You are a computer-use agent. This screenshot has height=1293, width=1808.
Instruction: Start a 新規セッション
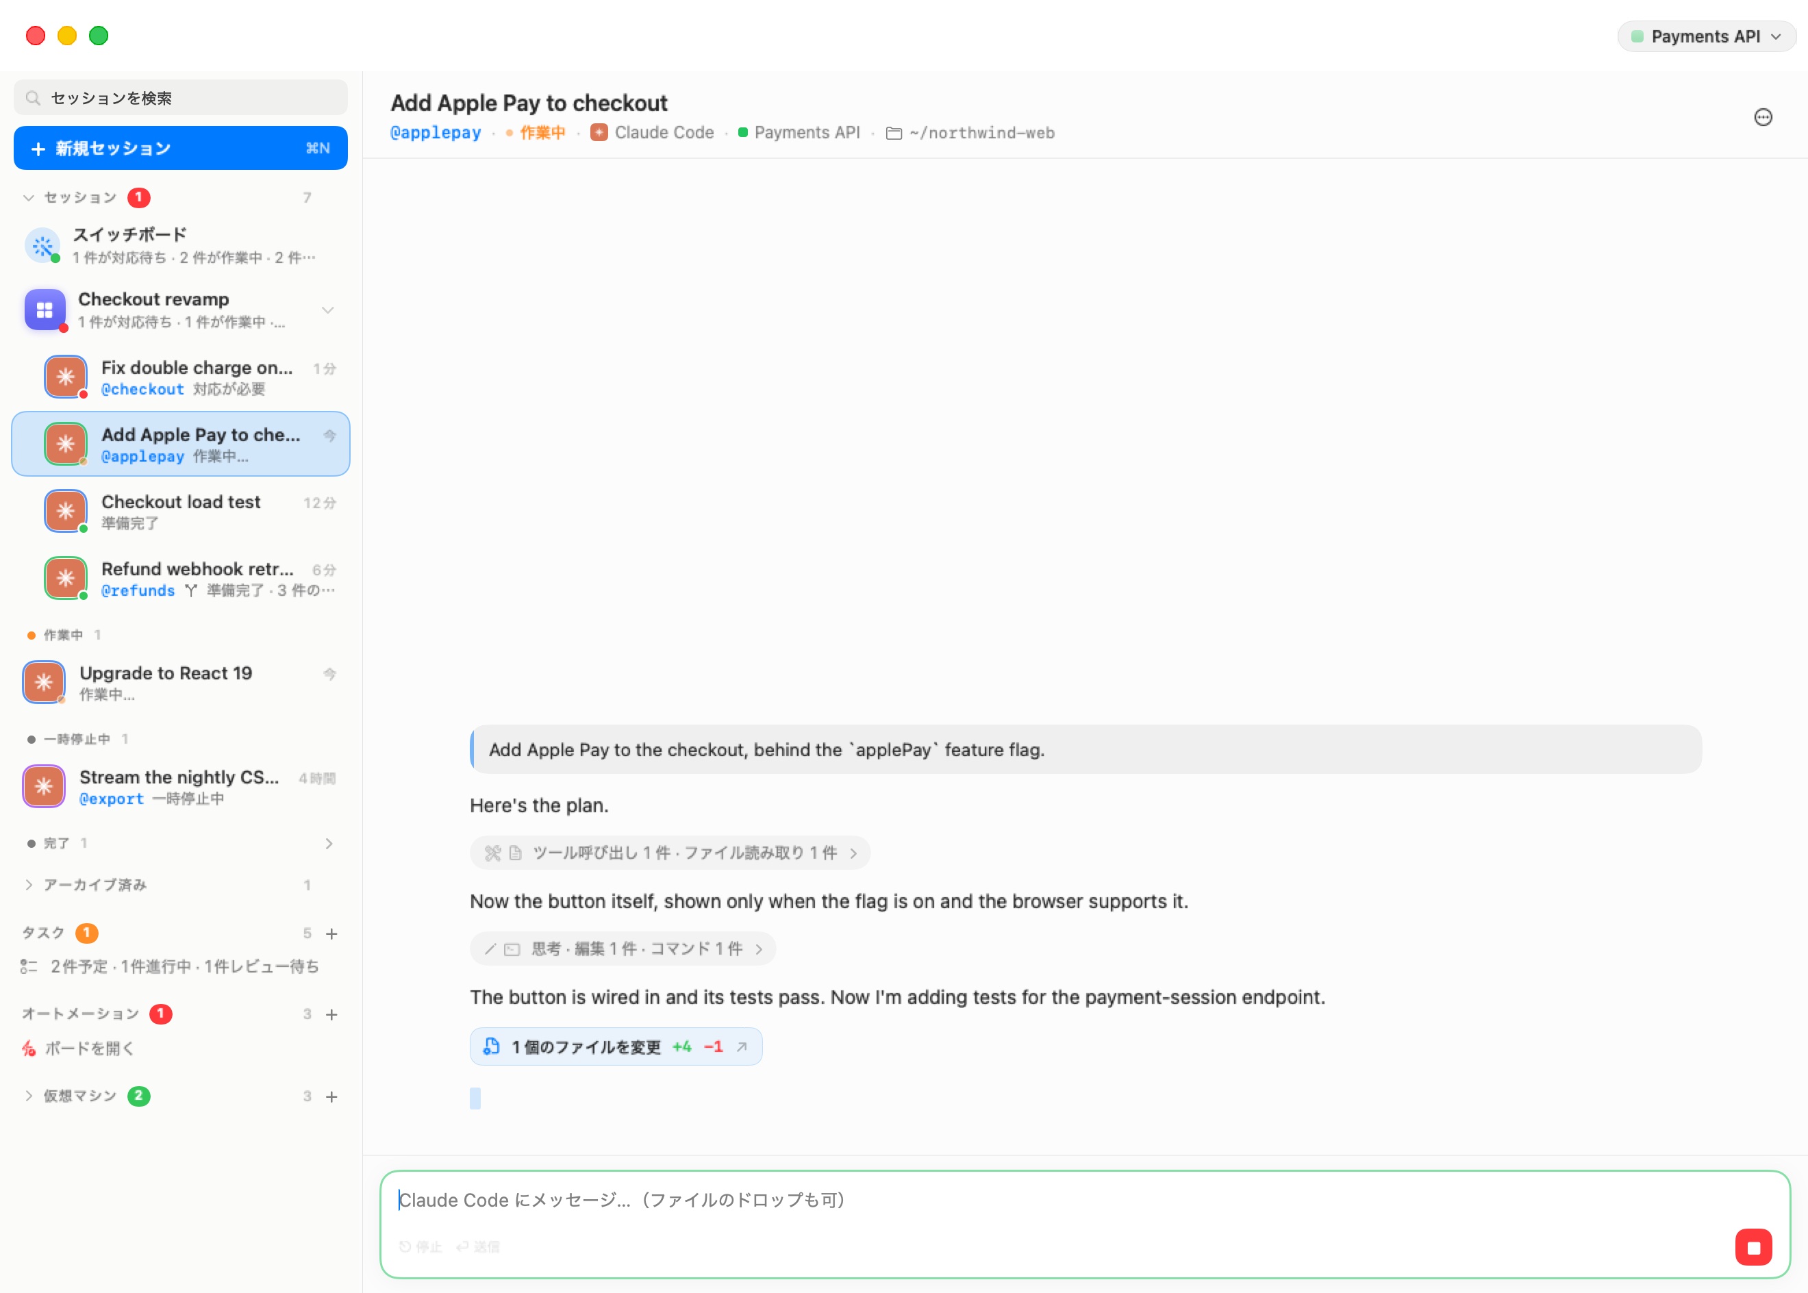[181, 148]
